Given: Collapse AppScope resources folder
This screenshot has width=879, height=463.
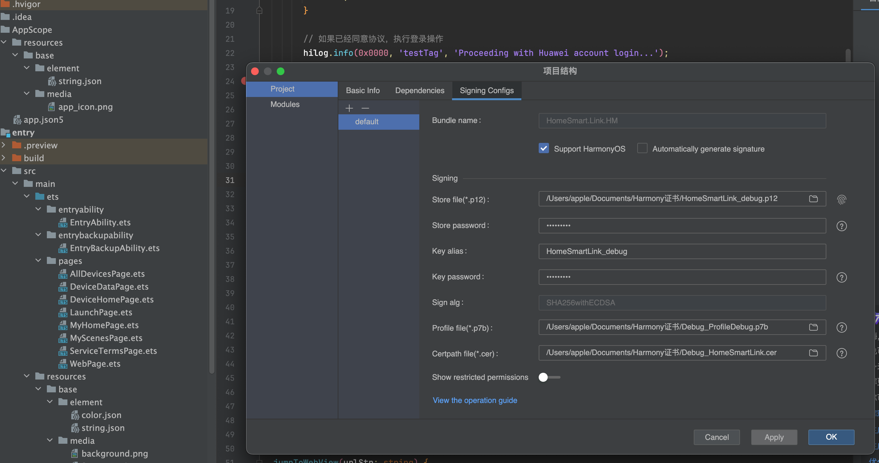Looking at the screenshot, I should click(x=4, y=42).
